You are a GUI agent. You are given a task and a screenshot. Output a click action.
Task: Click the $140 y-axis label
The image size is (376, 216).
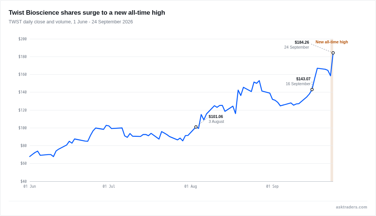pyautogui.click(x=23, y=92)
